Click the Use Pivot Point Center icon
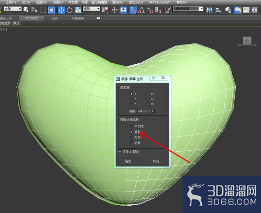Image resolution: width=261 pixels, height=213 pixels. (x=105, y=10)
